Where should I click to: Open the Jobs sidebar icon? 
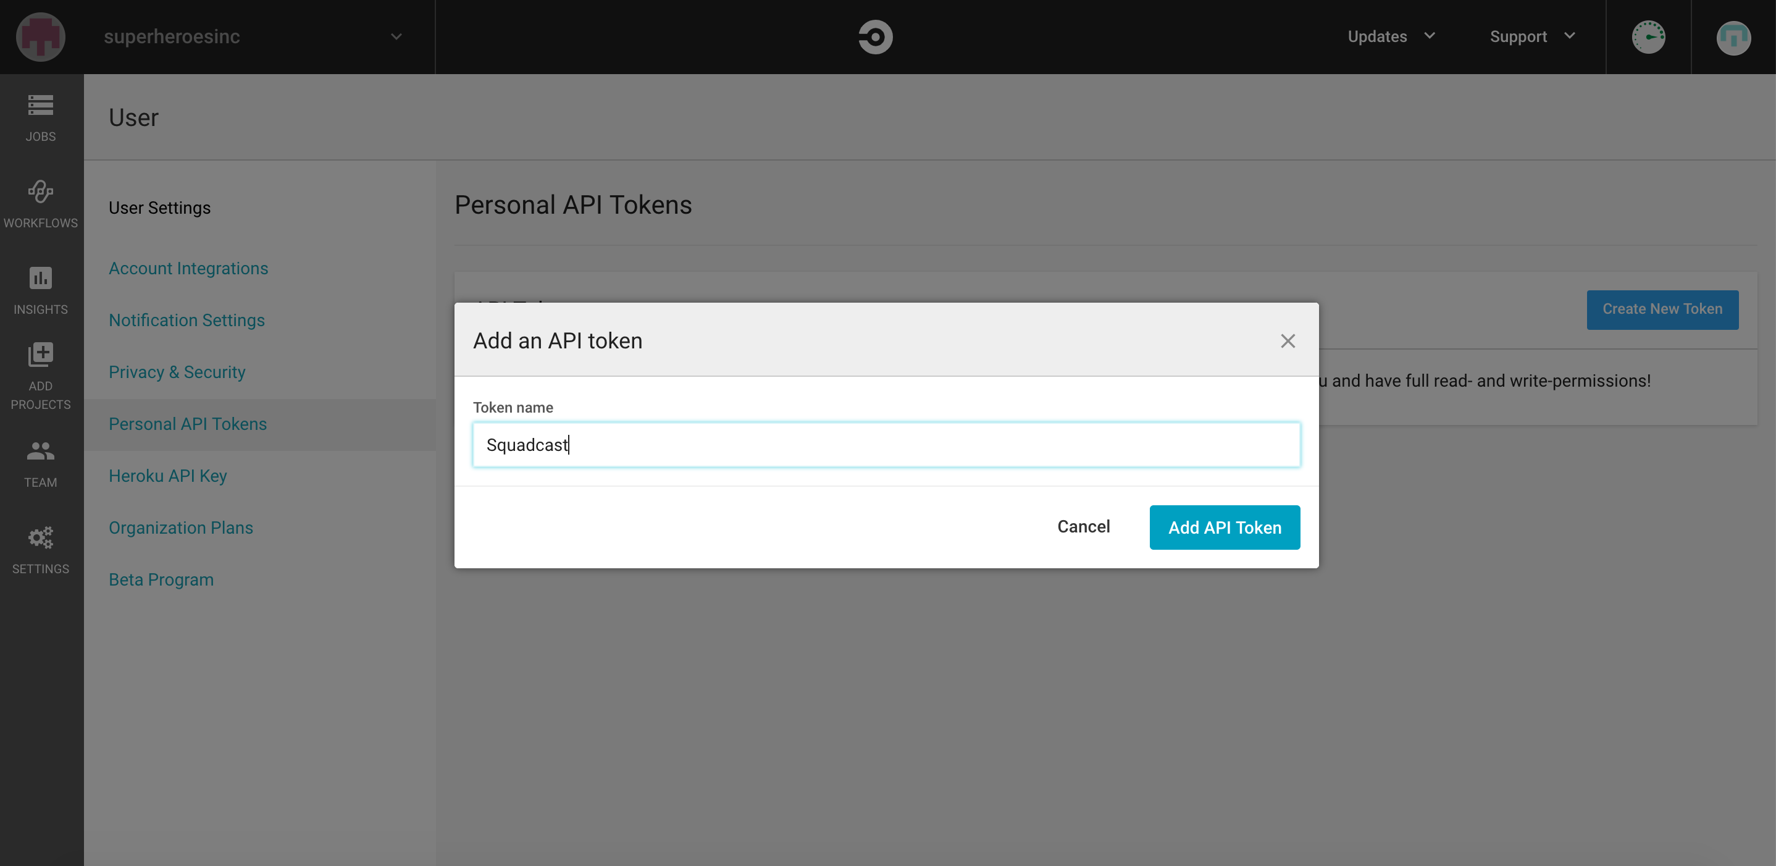point(41,117)
